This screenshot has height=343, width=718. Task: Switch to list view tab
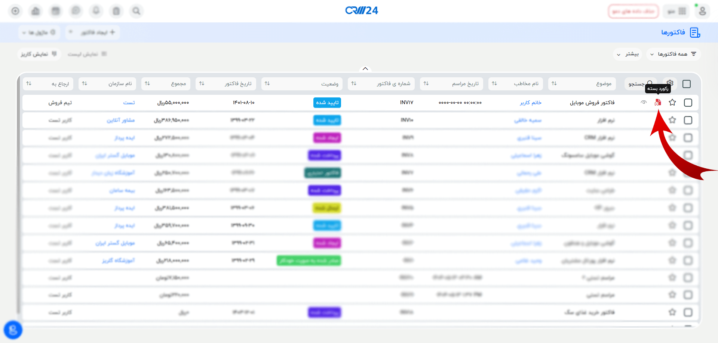[x=87, y=54]
